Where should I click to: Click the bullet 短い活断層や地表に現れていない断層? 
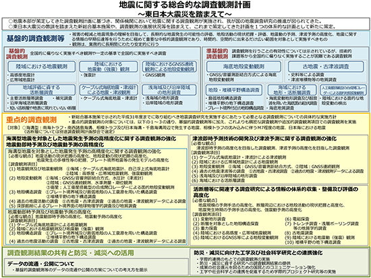click(42, 108)
